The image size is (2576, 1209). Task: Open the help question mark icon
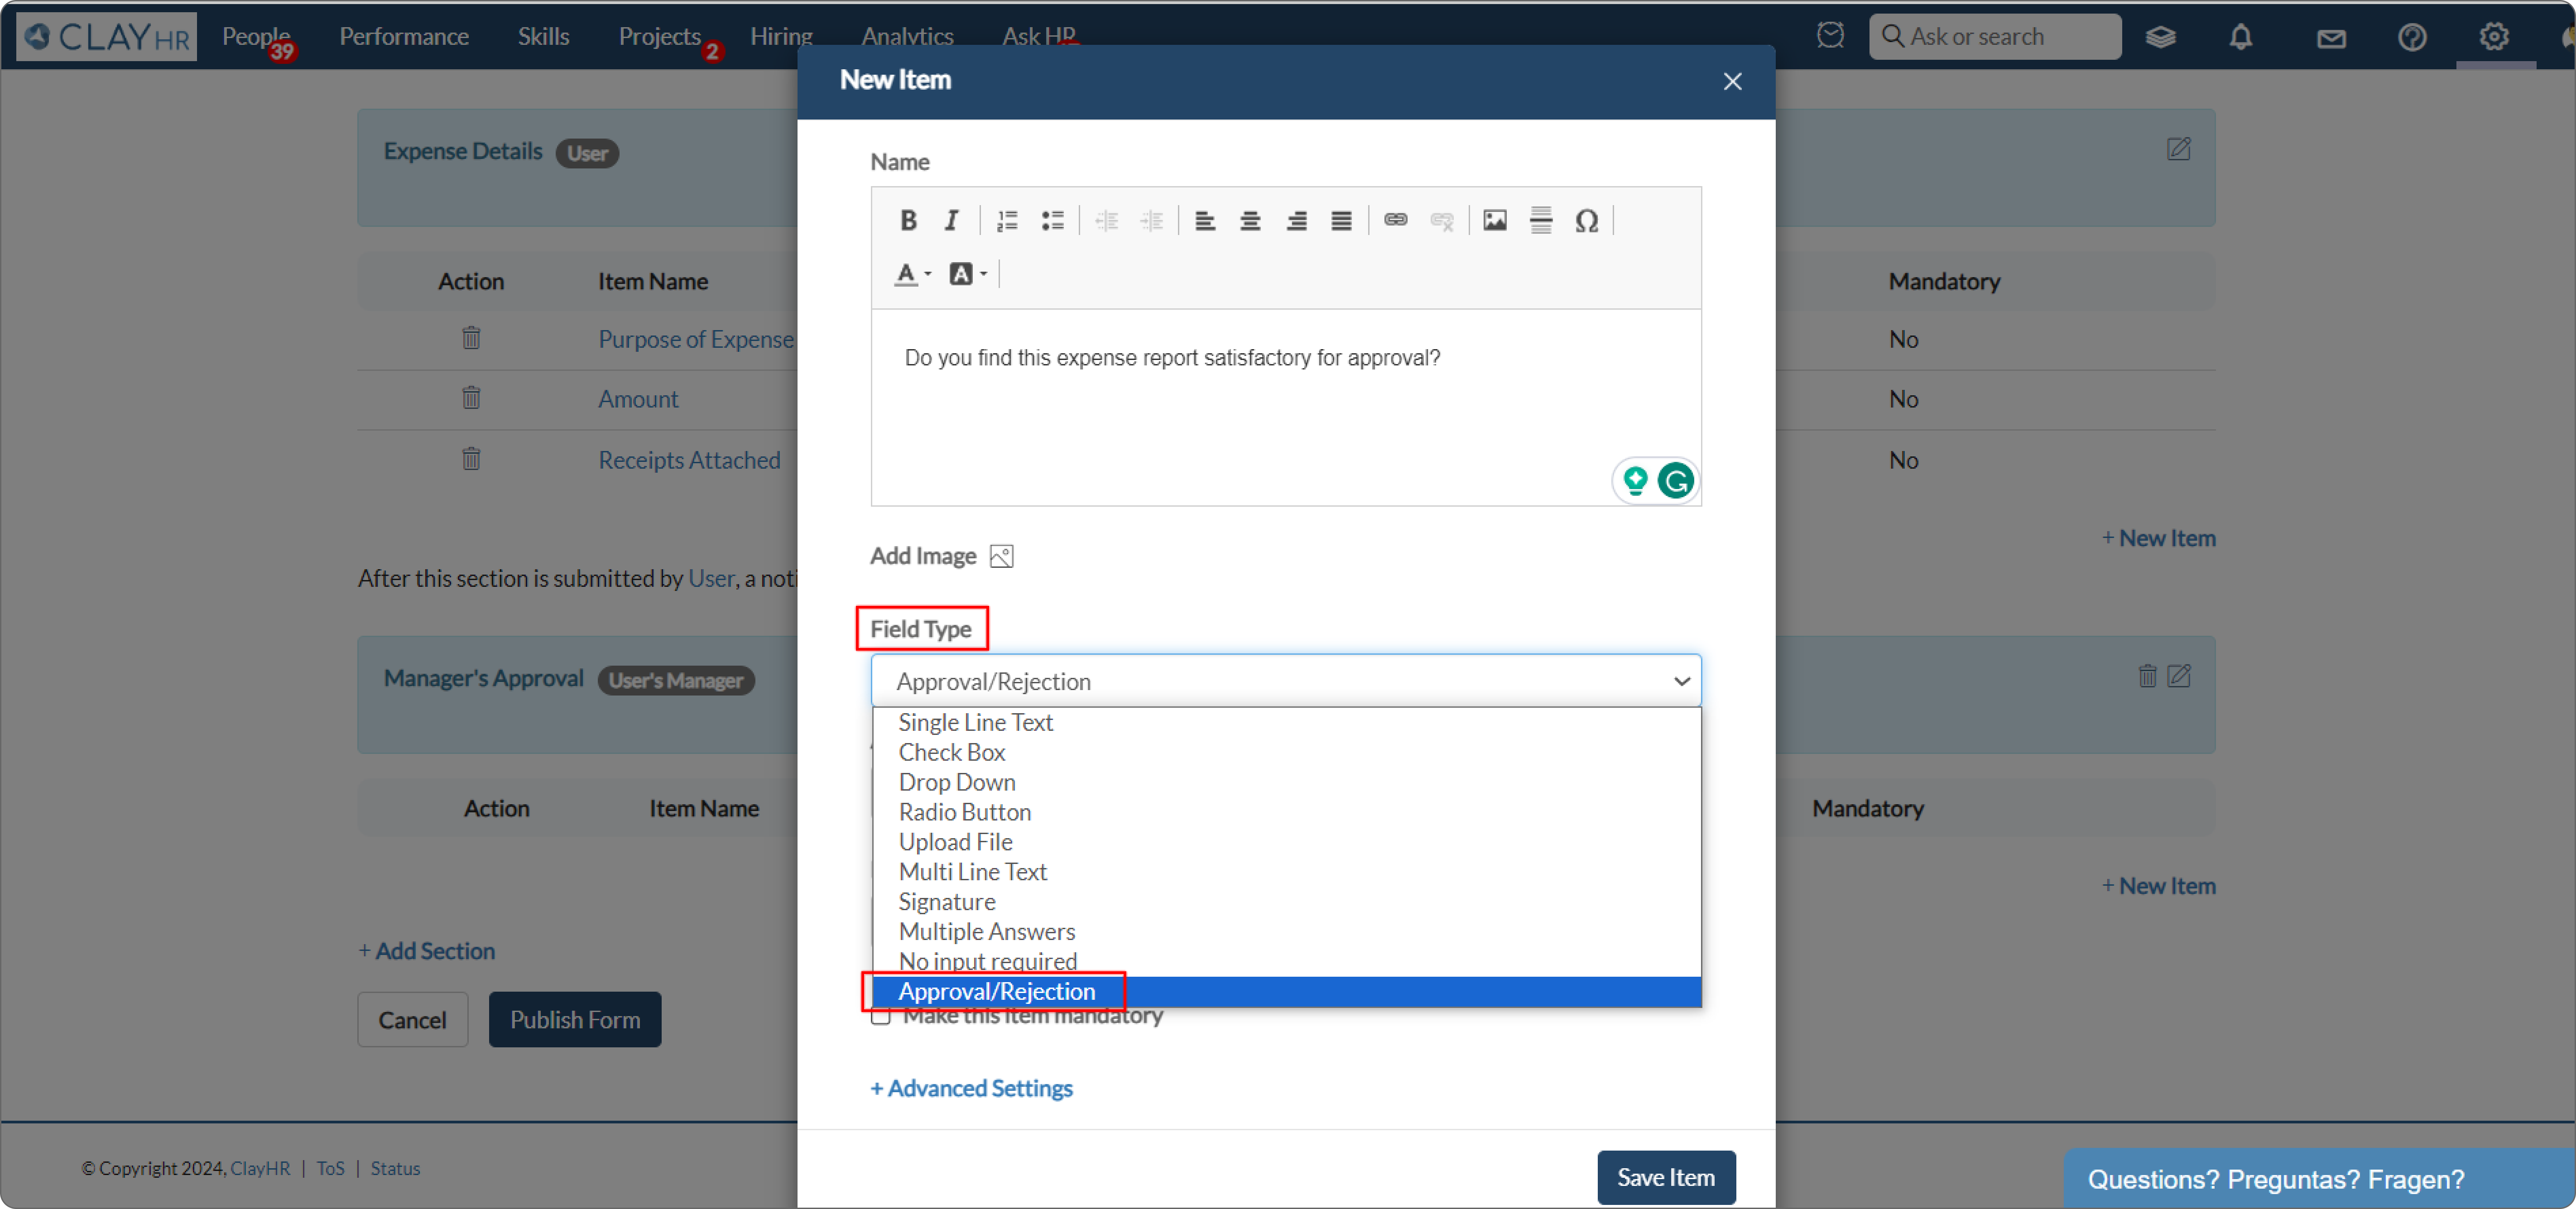(x=2411, y=37)
